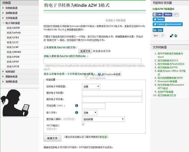This screenshot has width=189, height=152.
Task: Click the 收藏AZW3转换器 bookmark link
Action: click(x=162, y=9)
